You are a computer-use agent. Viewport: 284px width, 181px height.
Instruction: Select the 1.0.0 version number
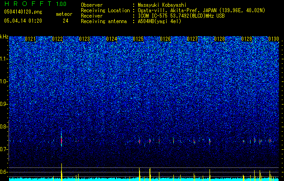(x=61, y=4)
